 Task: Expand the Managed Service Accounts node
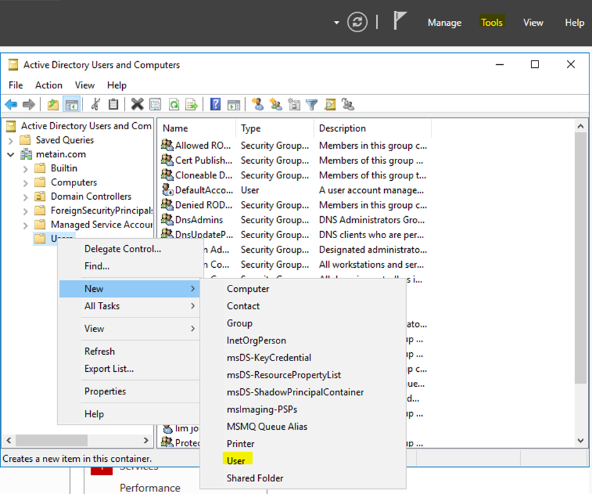point(25,225)
